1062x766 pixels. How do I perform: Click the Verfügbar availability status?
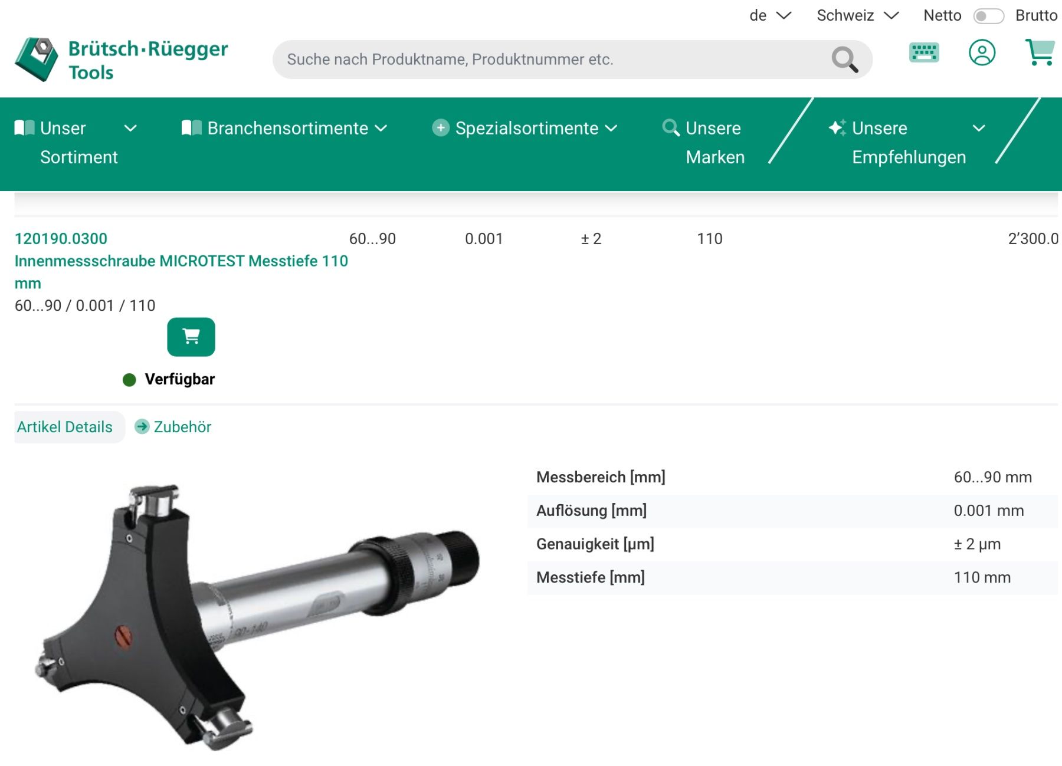pos(169,379)
